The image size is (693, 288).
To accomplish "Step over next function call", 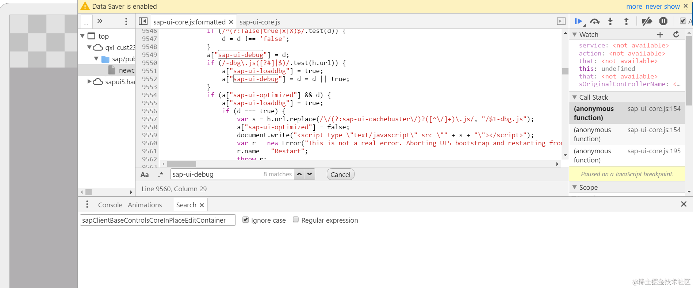I will click(595, 22).
